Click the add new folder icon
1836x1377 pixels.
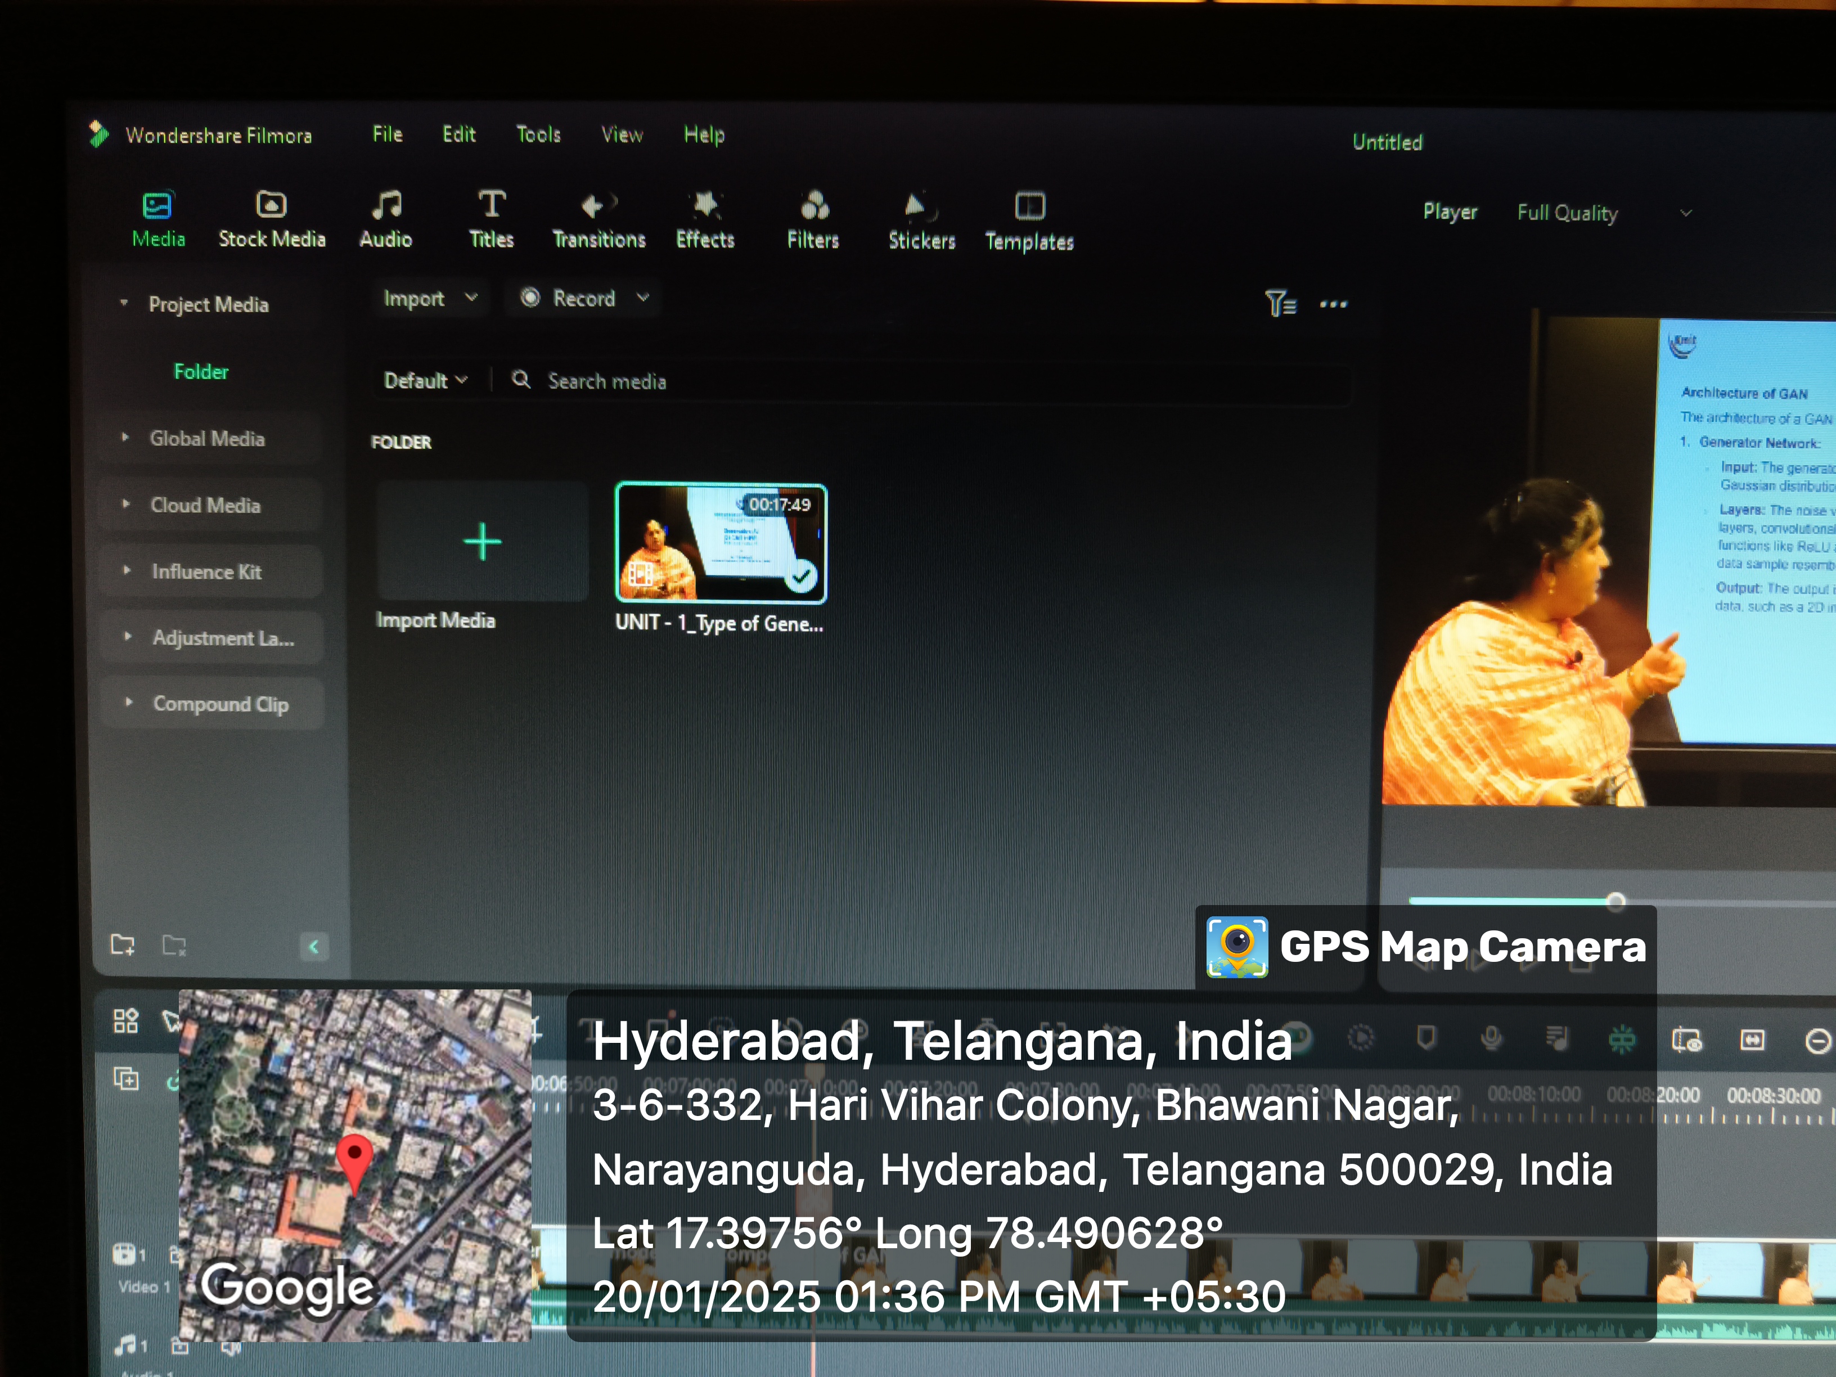pyautogui.click(x=123, y=944)
